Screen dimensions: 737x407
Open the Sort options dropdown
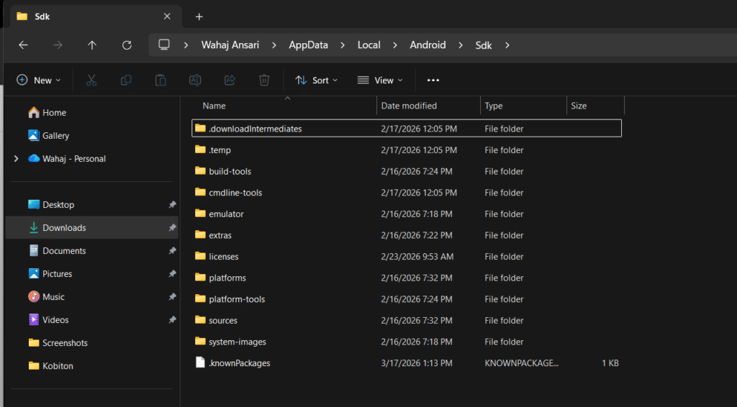click(x=316, y=81)
